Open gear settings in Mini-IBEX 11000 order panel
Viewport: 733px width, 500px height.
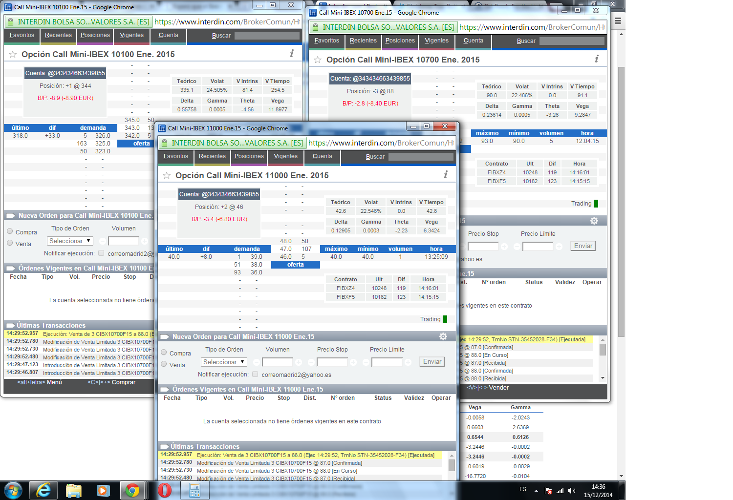(x=443, y=336)
